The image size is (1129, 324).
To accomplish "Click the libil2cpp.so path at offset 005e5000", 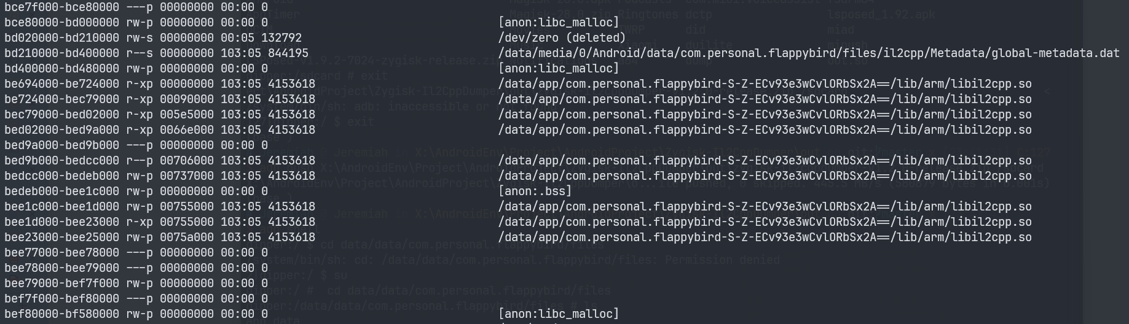I will [x=765, y=115].
